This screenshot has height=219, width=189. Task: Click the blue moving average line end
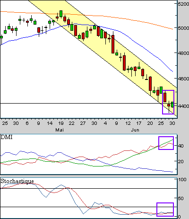click(x=172, y=71)
